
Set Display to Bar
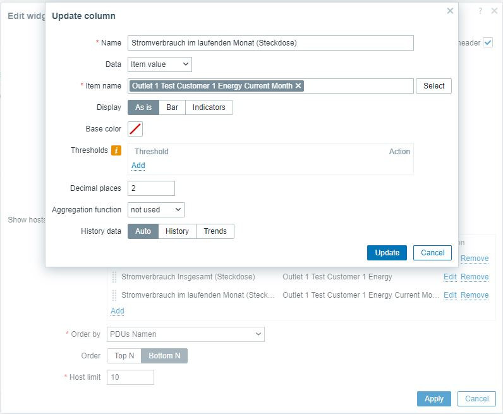pyautogui.click(x=172, y=107)
